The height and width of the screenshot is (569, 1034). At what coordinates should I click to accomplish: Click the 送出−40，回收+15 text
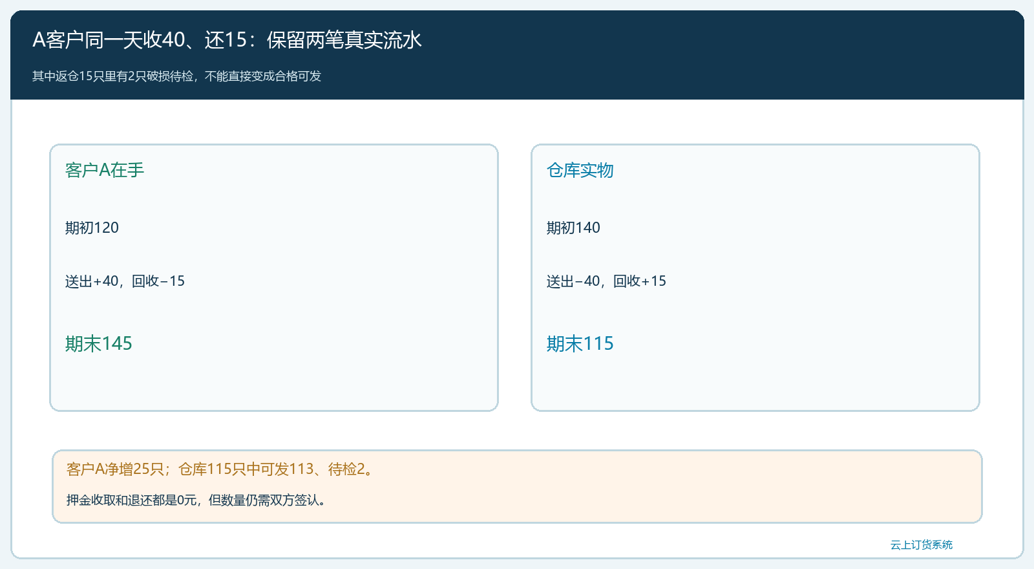(607, 281)
